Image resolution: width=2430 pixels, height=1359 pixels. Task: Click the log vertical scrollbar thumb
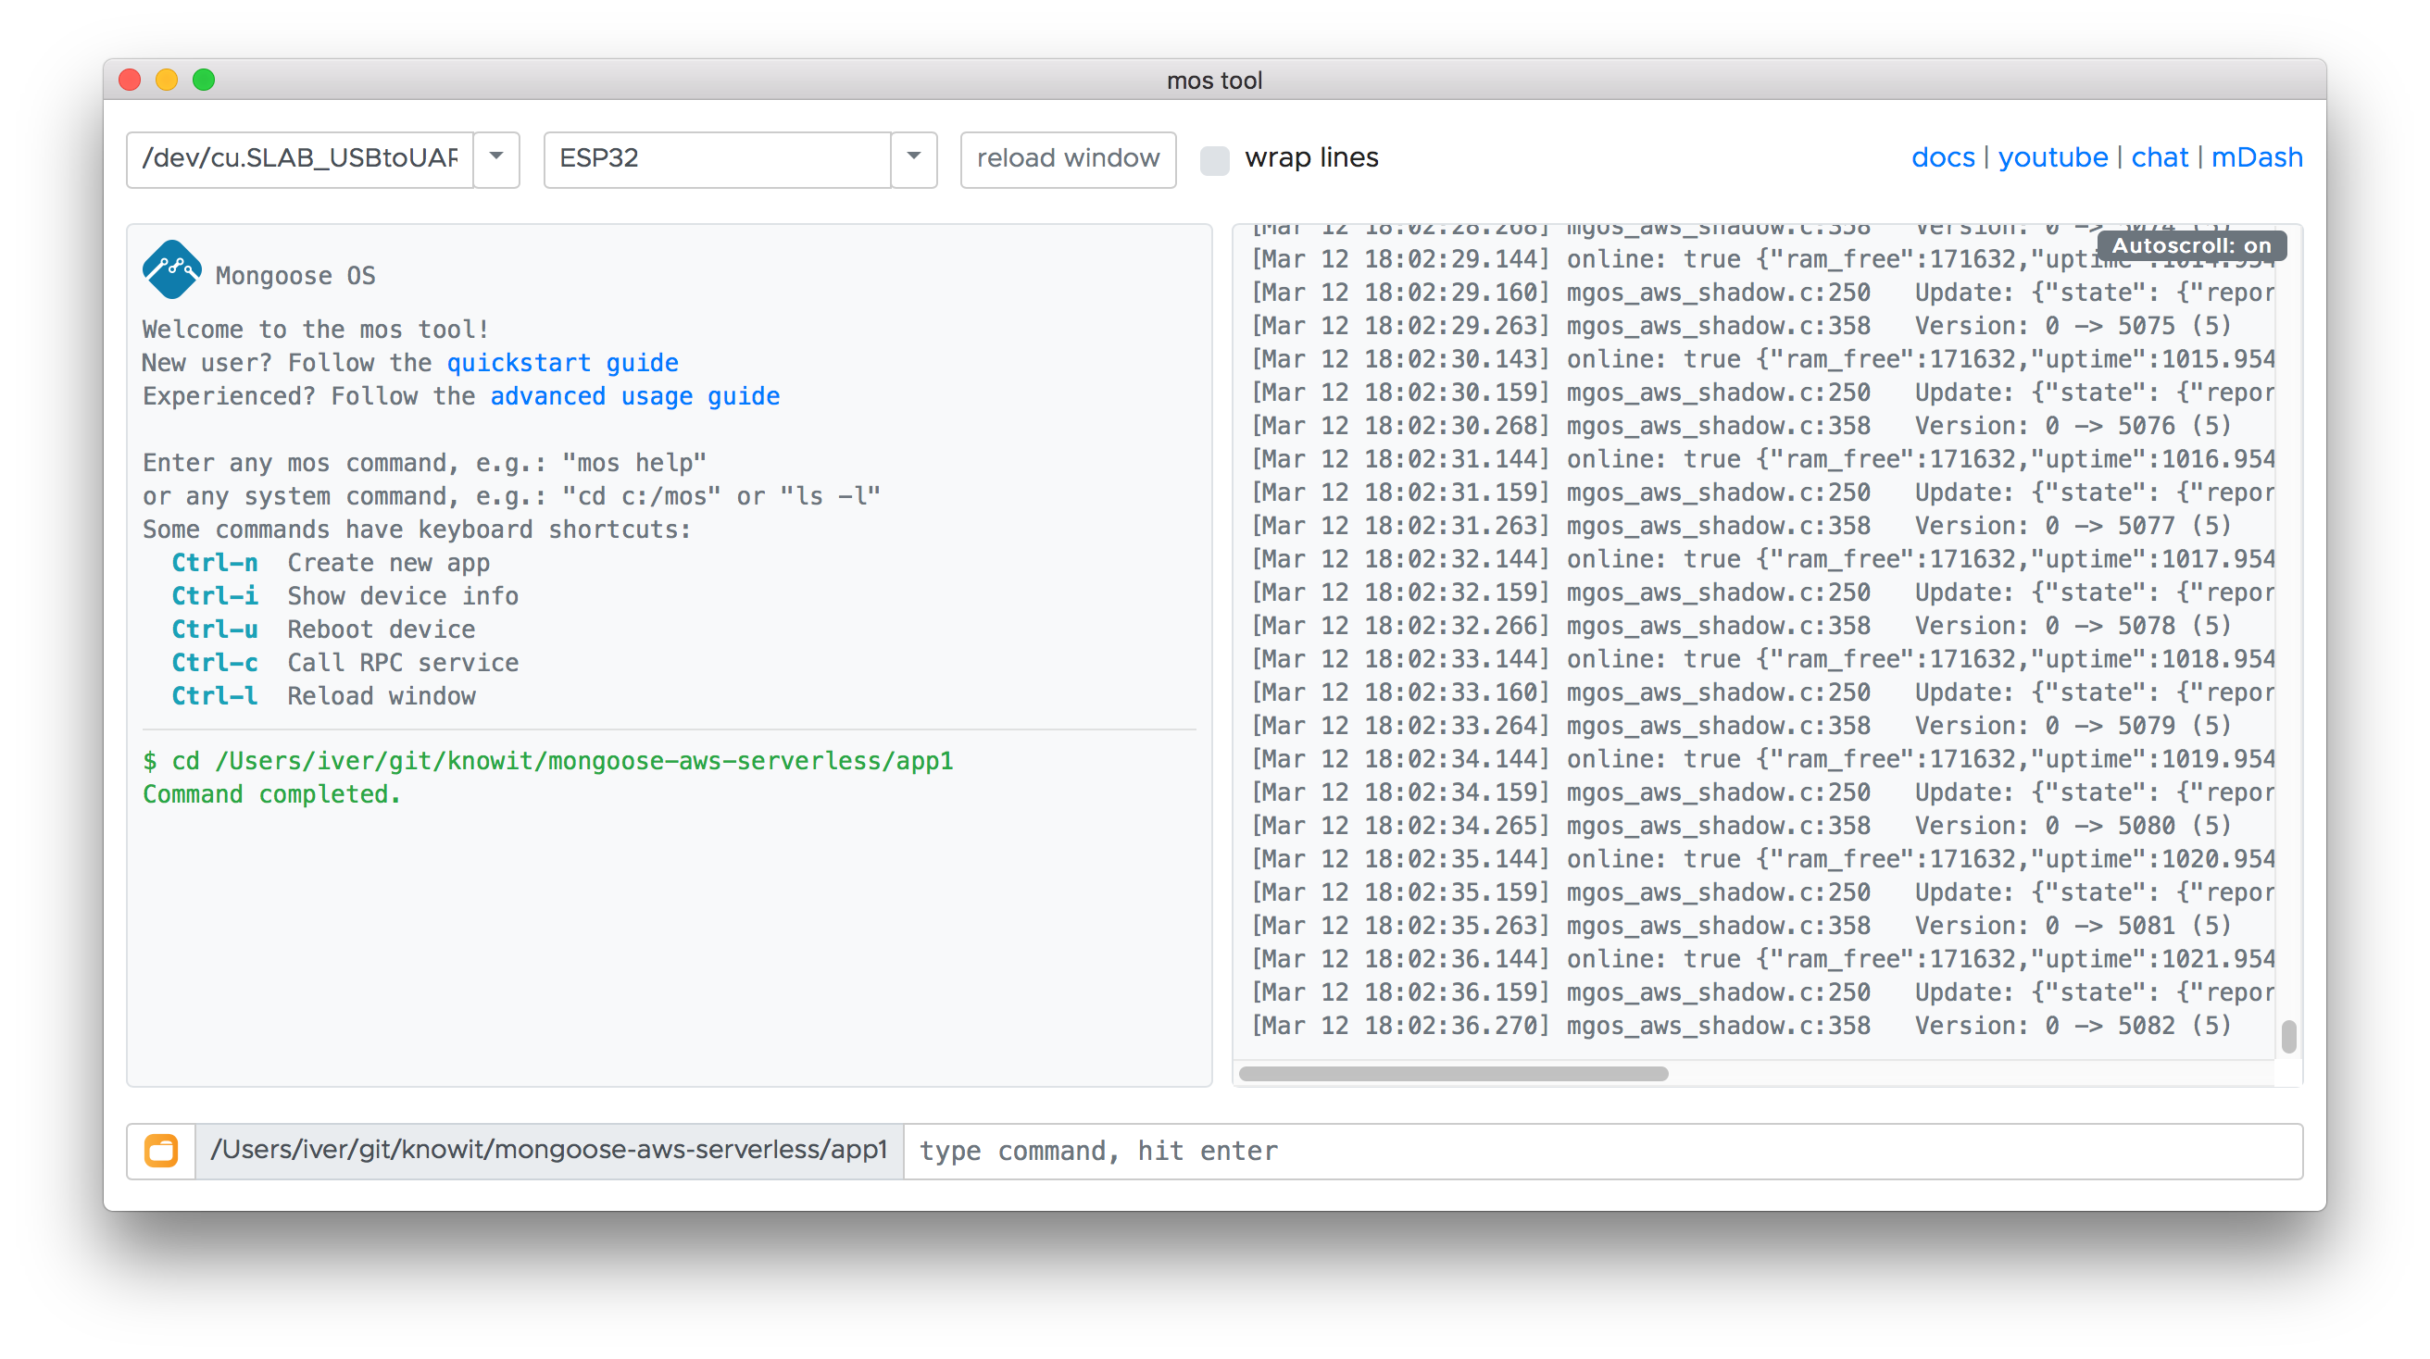point(2288,1036)
